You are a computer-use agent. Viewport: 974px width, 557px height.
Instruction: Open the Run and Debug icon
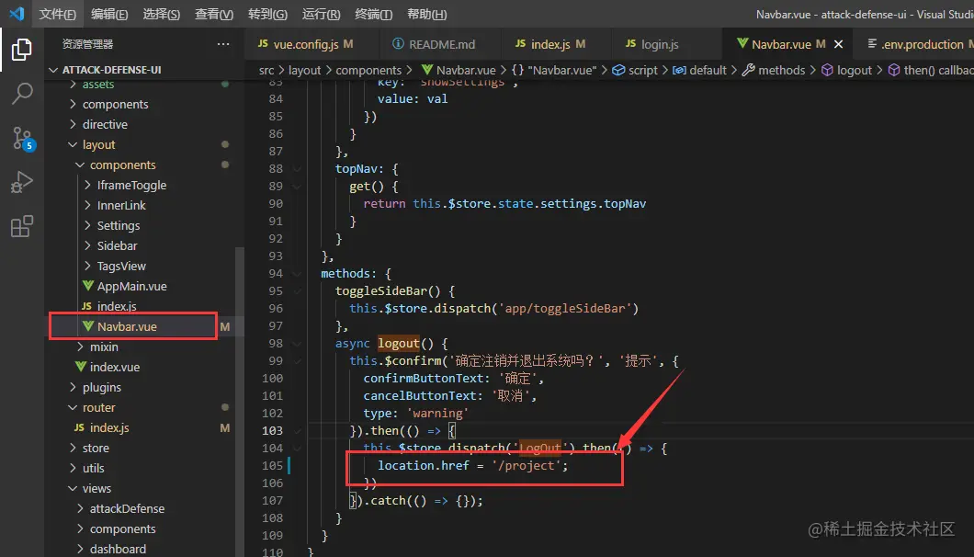tap(22, 182)
